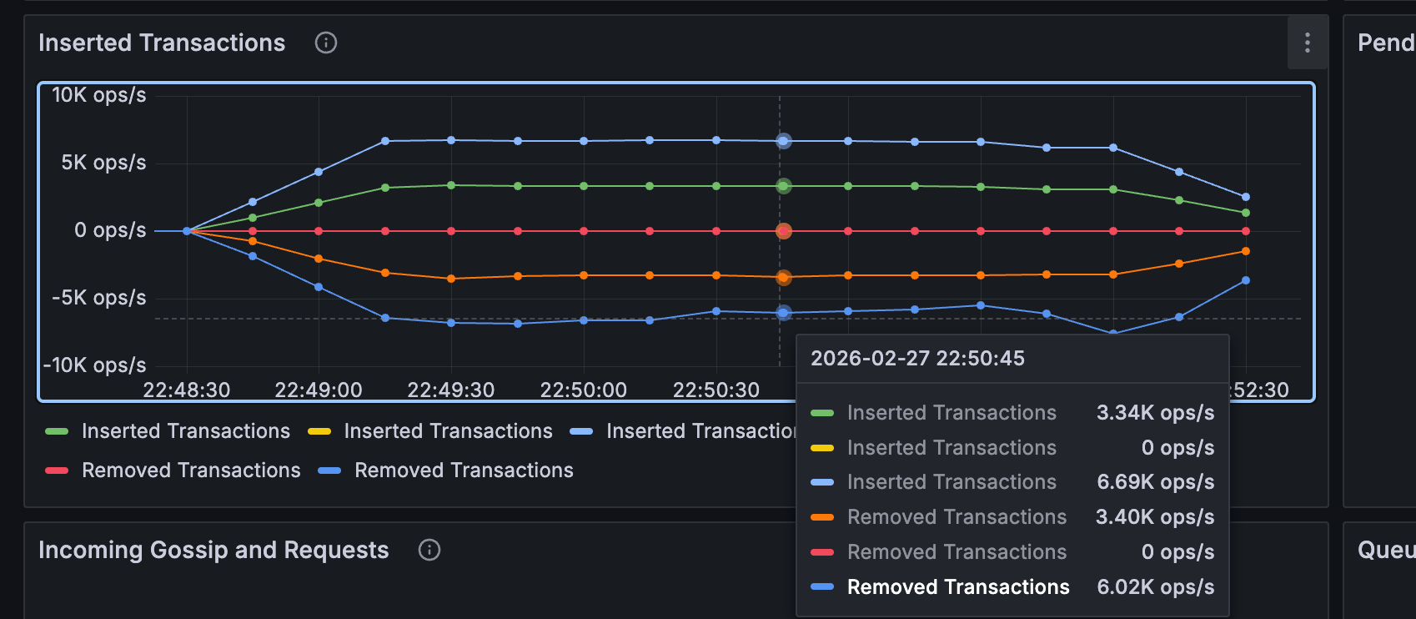Click the highlighted light blue point at 6.69K

(783, 141)
